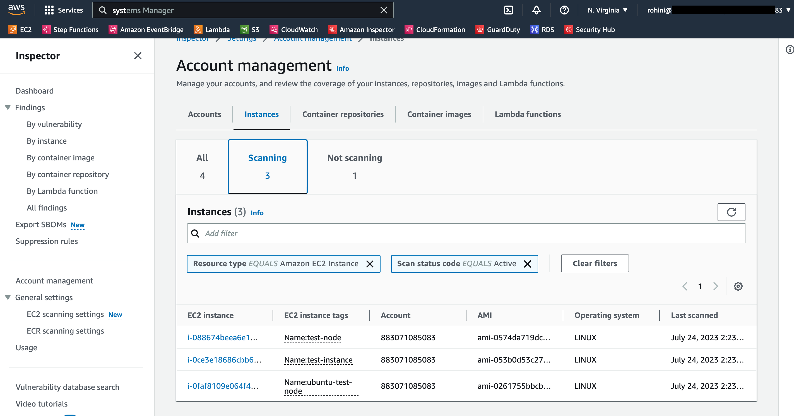Click the Lambda service icon in top bar
The height and width of the screenshot is (416, 794).
click(199, 29)
